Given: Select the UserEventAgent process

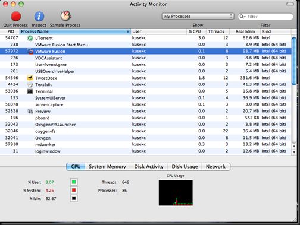Looking at the screenshot, I should [x=146, y=65].
